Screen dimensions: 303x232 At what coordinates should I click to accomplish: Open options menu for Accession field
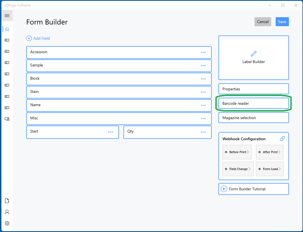tap(203, 52)
